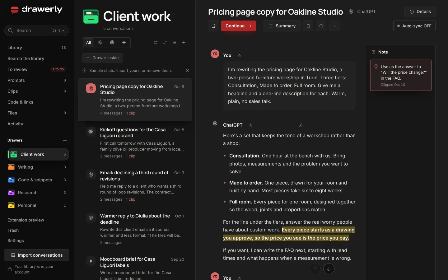The image size is (448, 280).
Task: Open the Summary view
Action: click(282, 26)
